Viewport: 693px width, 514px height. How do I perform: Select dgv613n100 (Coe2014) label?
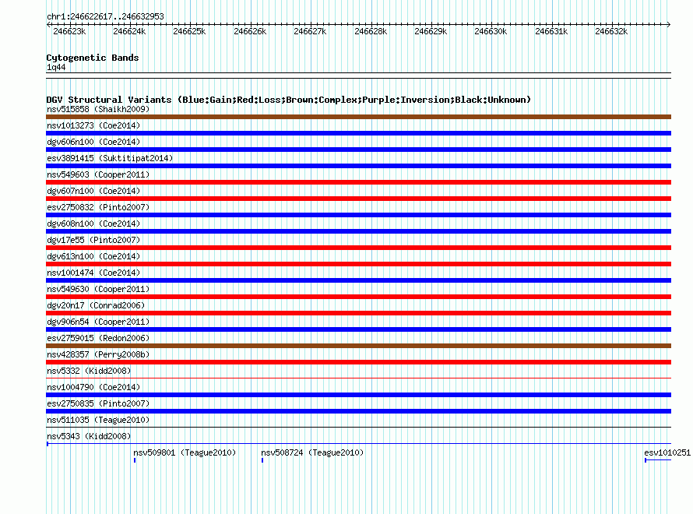coord(93,256)
